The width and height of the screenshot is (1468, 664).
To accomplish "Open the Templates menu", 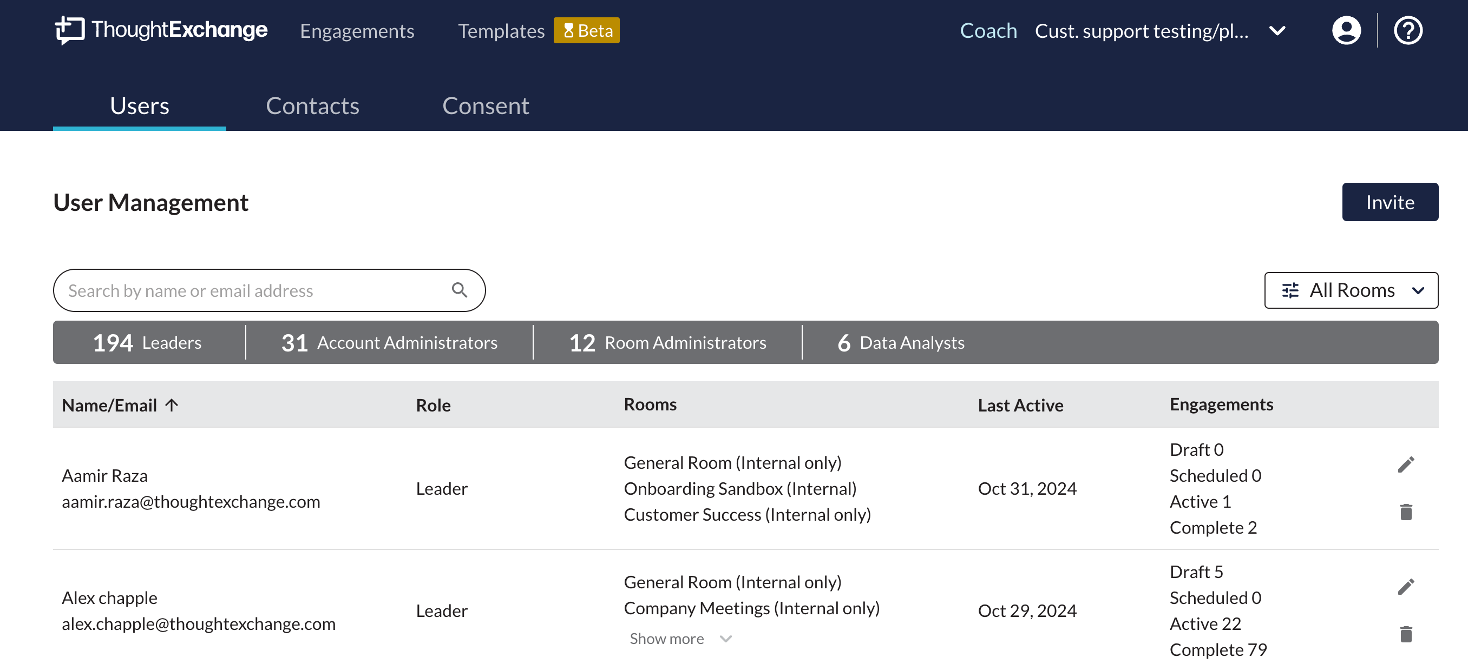I will tap(501, 31).
